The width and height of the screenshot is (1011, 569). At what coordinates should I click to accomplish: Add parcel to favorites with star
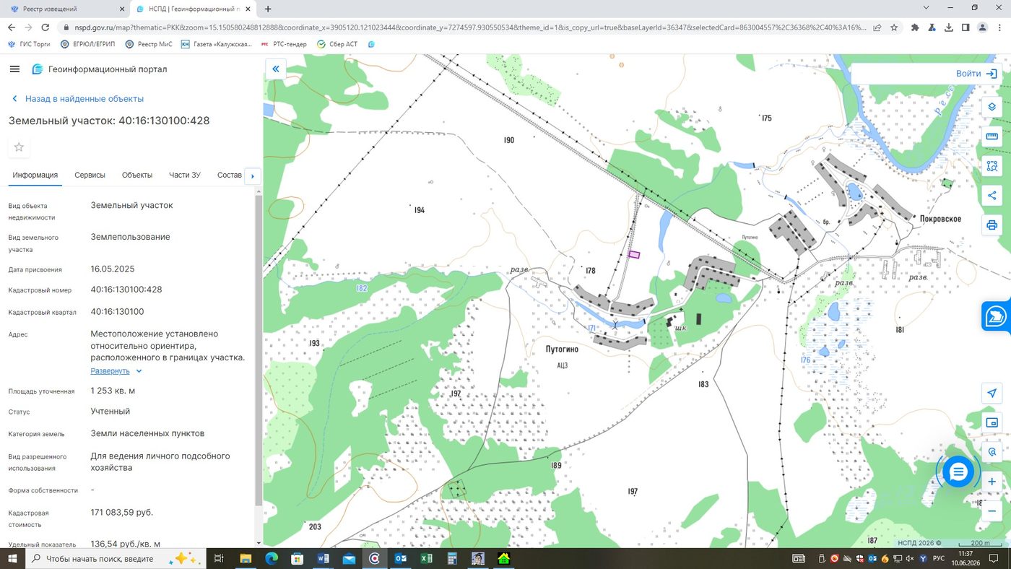pos(19,147)
